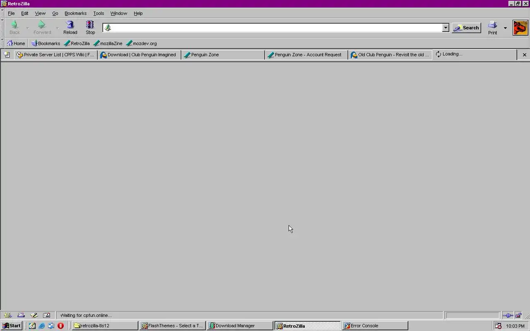Open the Mail component icon in the status bar
The height and width of the screenshot is (331, 530).
pyautogui.click(x=21, y=315)
